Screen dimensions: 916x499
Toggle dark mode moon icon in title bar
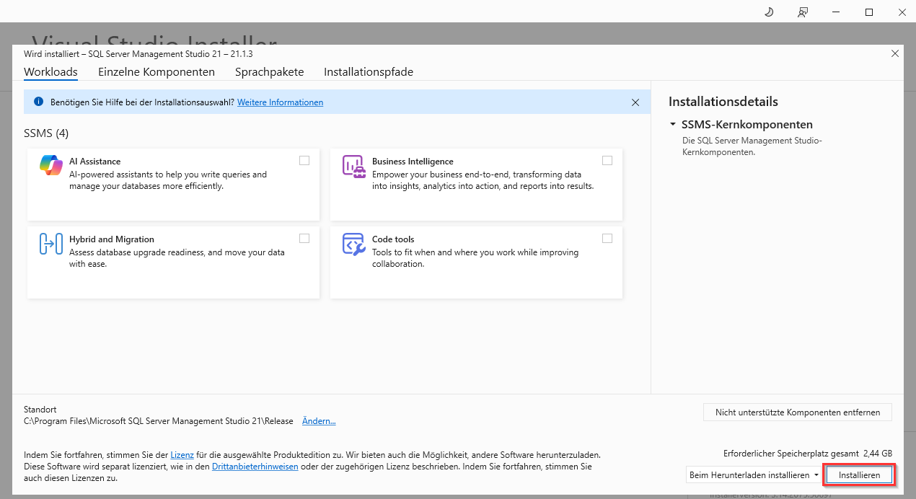tap(769, 12)
